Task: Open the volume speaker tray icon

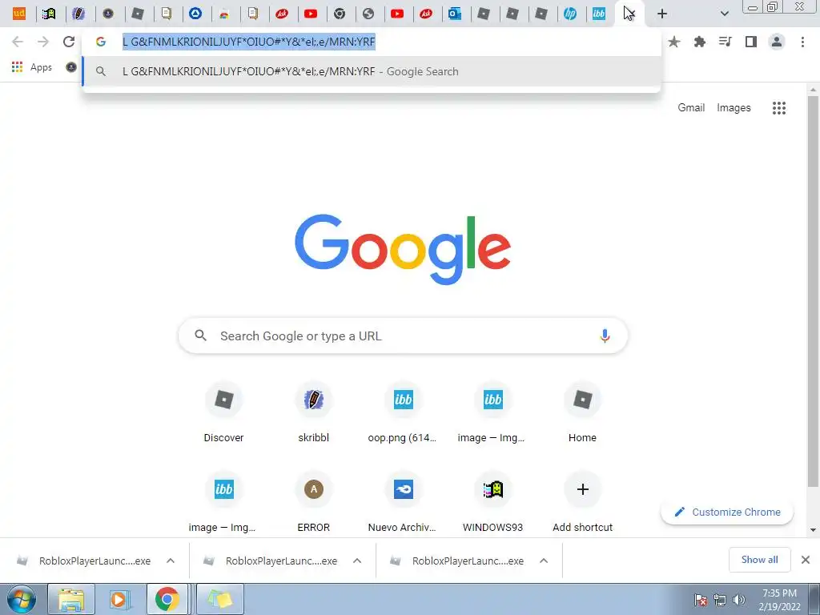Action: point(739,600)
